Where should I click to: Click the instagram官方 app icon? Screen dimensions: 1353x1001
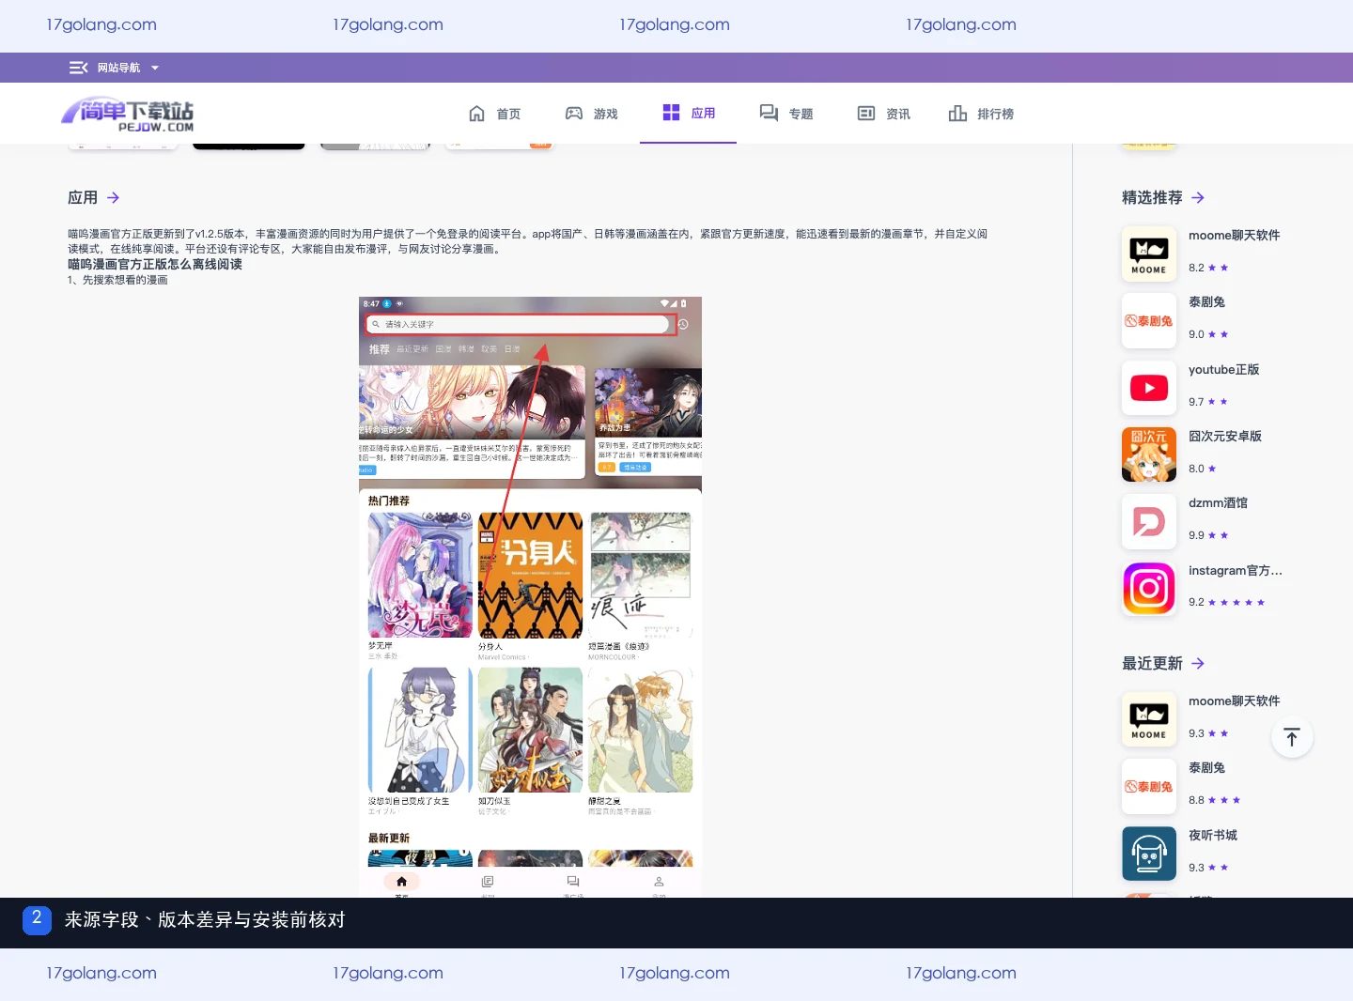1149,589
